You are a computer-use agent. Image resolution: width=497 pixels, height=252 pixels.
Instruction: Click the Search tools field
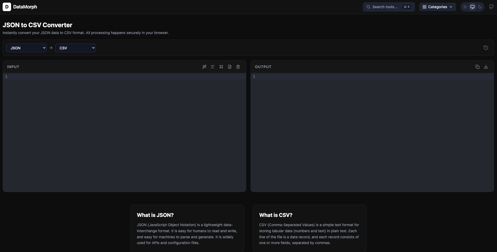pos(389,7)
